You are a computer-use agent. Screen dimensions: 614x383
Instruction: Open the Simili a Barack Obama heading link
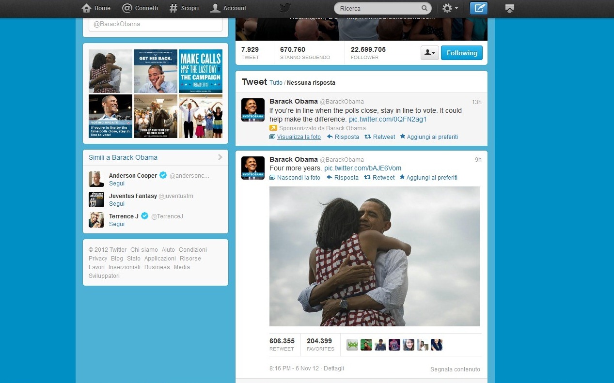coord(123,157)
